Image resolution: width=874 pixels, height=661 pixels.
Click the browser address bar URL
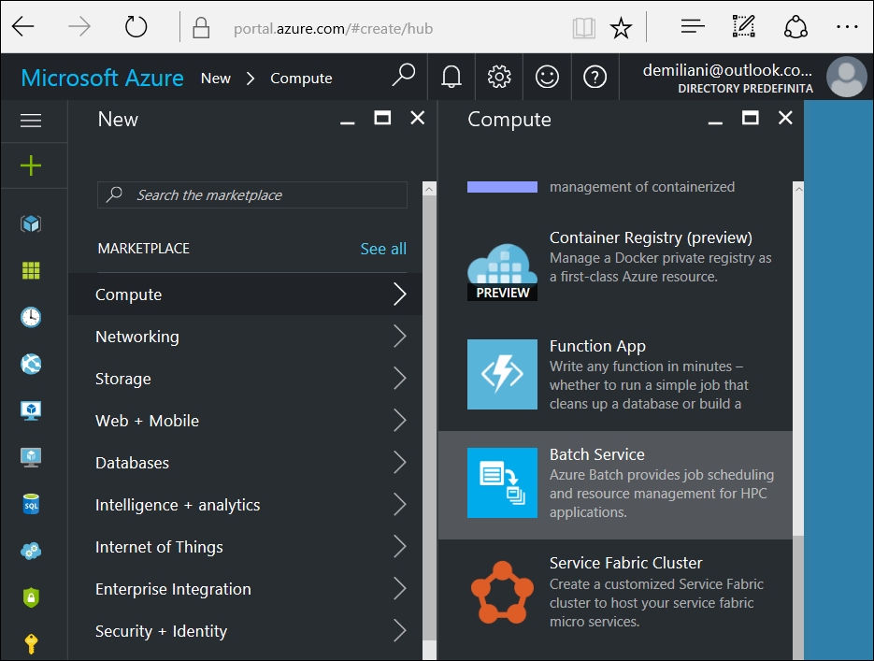coord(334,28)
